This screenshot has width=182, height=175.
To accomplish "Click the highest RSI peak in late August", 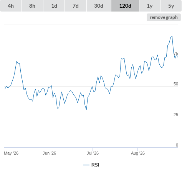I will [172, 37].
